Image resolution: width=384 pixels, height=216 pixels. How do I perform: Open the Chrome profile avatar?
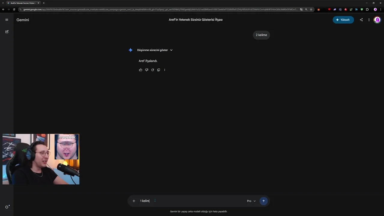pyautogui.click(x=375, y=9)
